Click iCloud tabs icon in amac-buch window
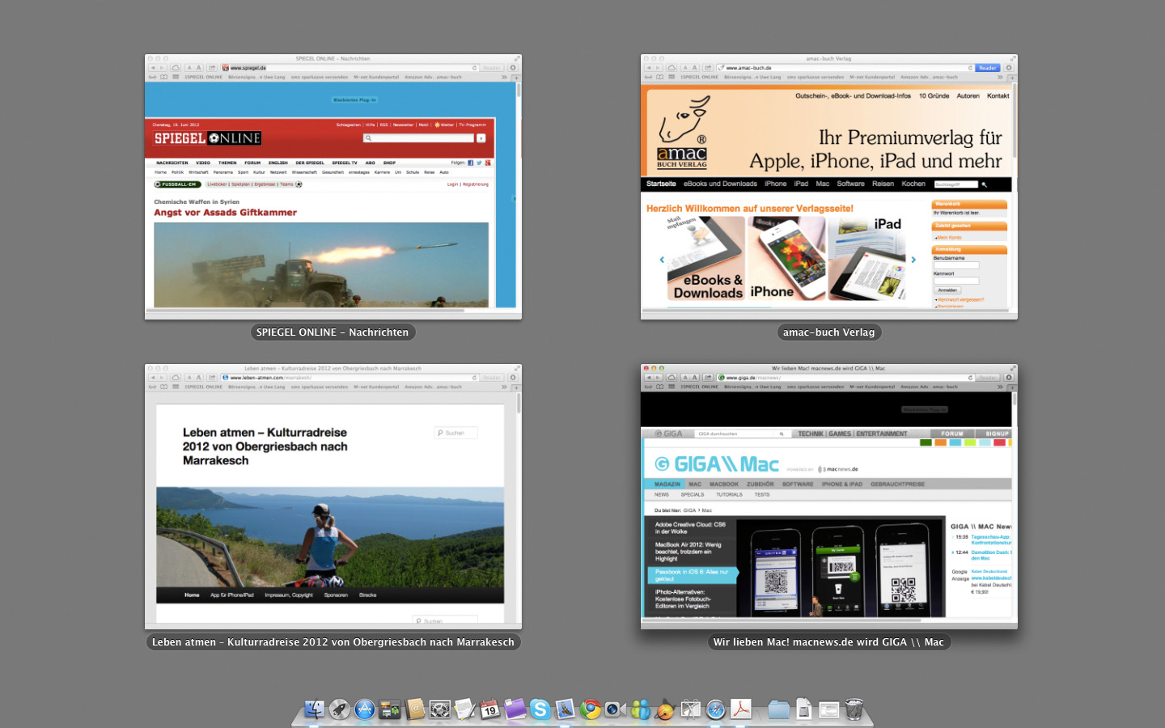Viewport: 1165px width, 728px height. coord(671,68)
